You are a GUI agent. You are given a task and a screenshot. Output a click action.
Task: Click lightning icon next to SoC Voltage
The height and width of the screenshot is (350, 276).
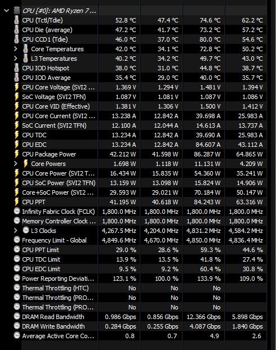coord(16,97)
